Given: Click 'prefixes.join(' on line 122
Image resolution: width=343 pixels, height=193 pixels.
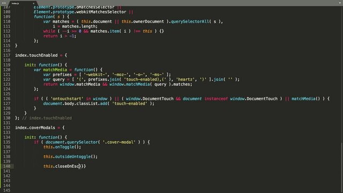Looking at the screenshot, I should [105, 79].
